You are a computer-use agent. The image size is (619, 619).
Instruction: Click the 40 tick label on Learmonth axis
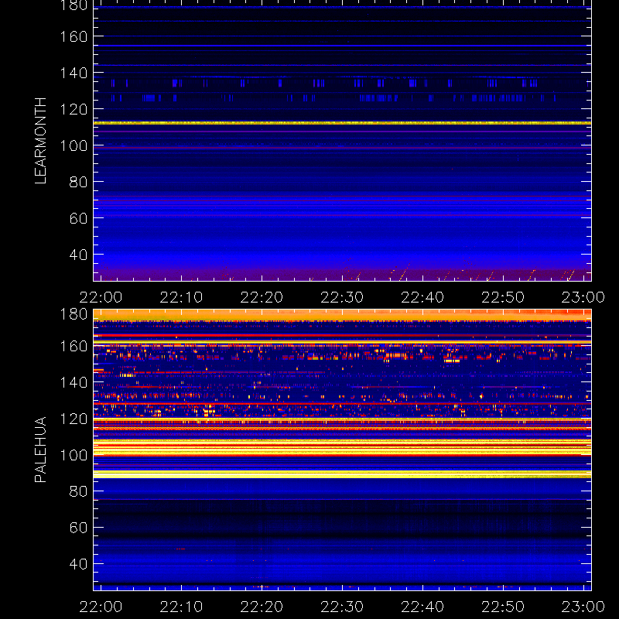(x=79, y=255)
